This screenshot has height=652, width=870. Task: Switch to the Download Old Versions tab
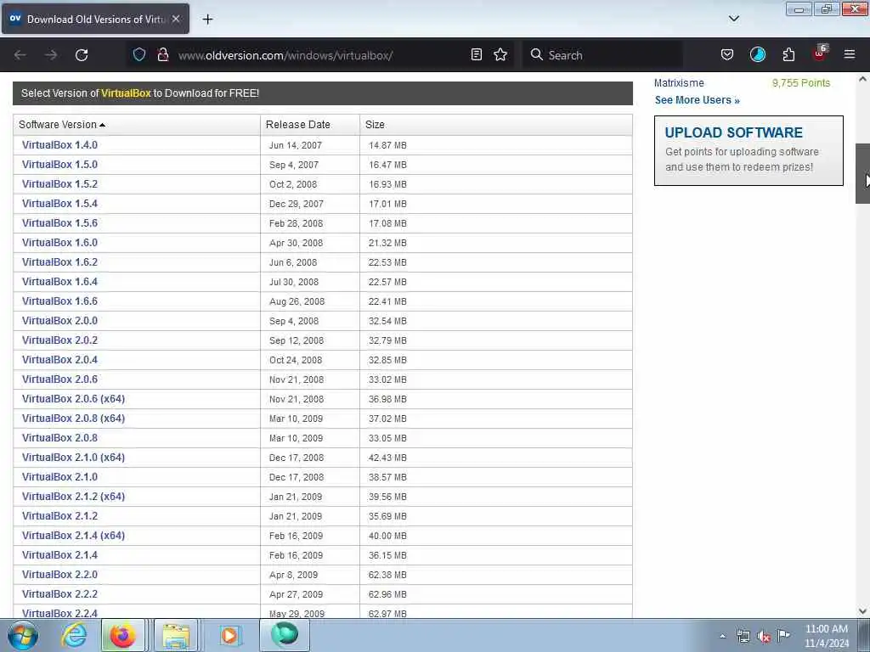point(95,19)
